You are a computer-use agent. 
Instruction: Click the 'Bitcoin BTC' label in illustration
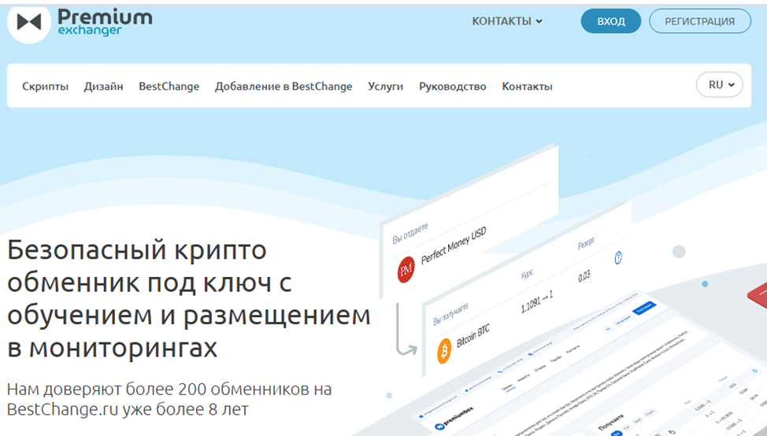click(x=473, y=336)
